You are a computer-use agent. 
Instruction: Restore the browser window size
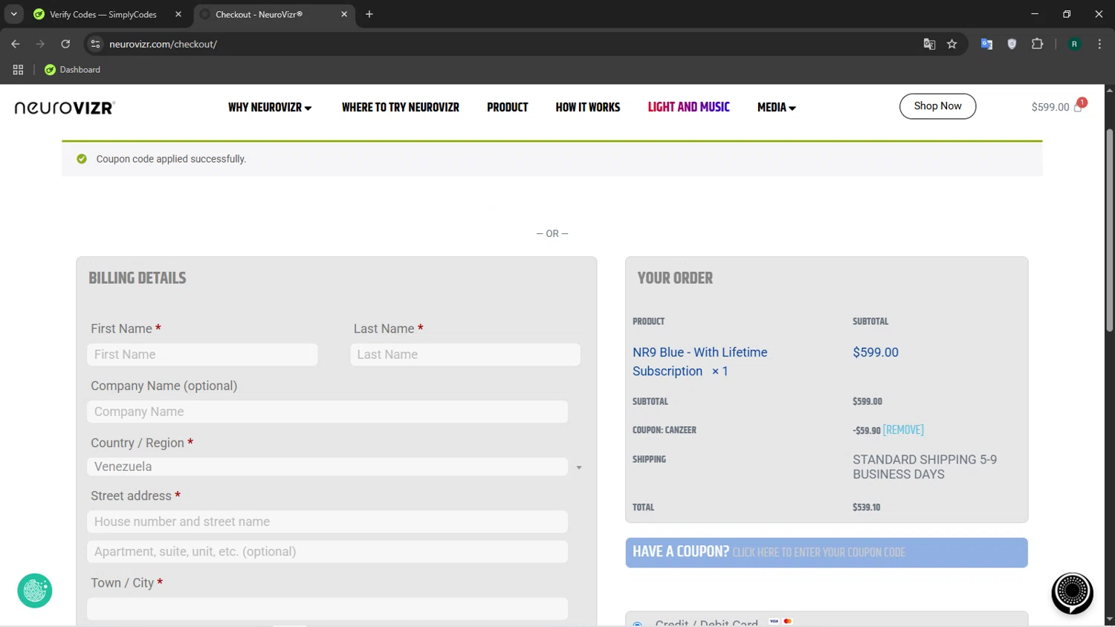click(1067, 14)
